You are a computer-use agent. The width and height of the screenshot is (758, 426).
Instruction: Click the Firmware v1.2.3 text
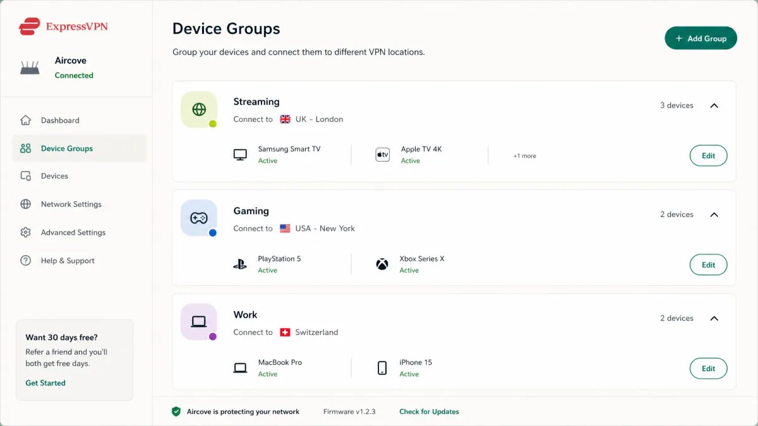pyautogui.click(x=349, y=411)
